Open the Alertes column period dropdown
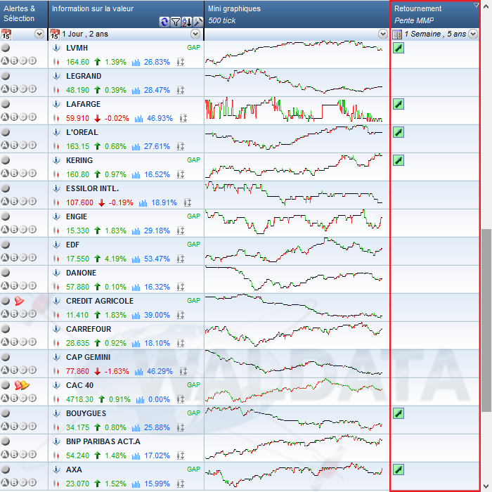The image size is (492, 492). 39,34
